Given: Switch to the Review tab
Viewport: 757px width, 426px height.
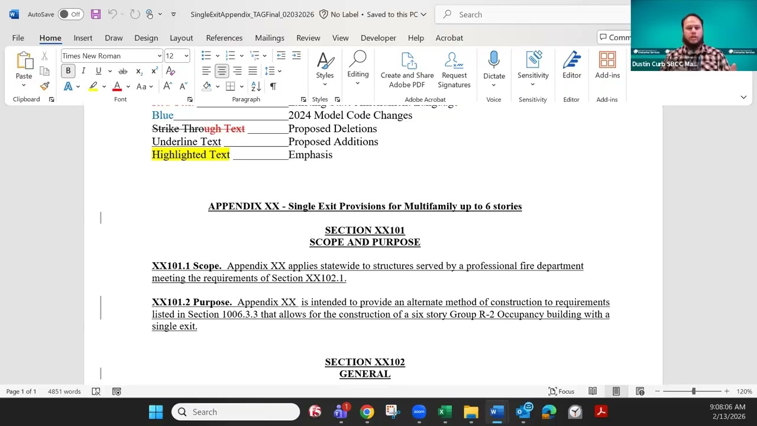Looking at the screenshot, I should tap(308, 38).
